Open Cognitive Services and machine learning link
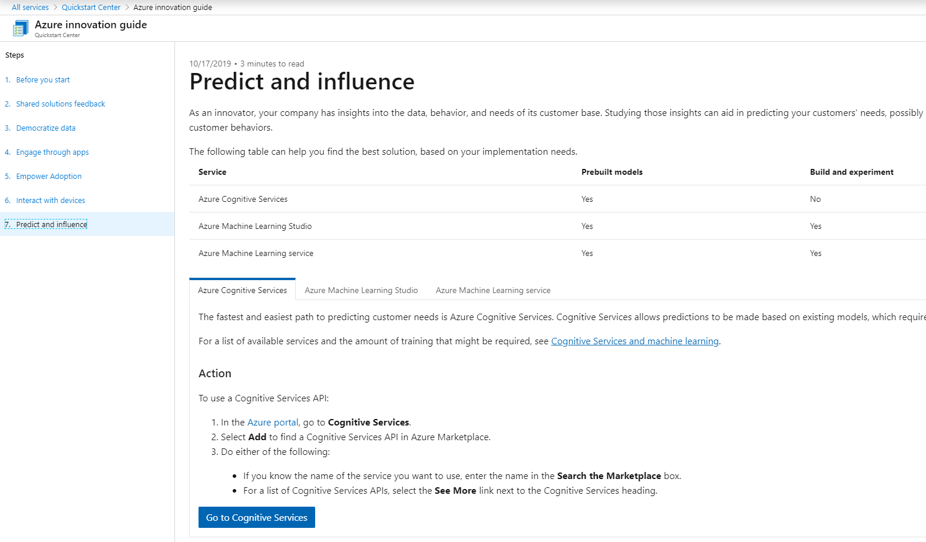Viewport: 926px width, 542px height. (x=634, y=341)
